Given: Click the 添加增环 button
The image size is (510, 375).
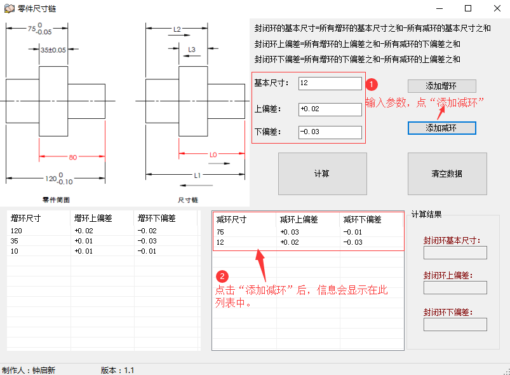Looking at the screenshot, I should [441, 86].
